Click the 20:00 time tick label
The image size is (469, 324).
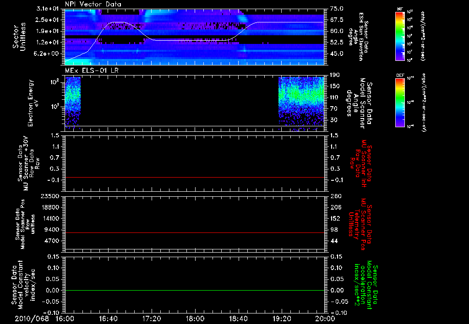(x=325, y=319)
